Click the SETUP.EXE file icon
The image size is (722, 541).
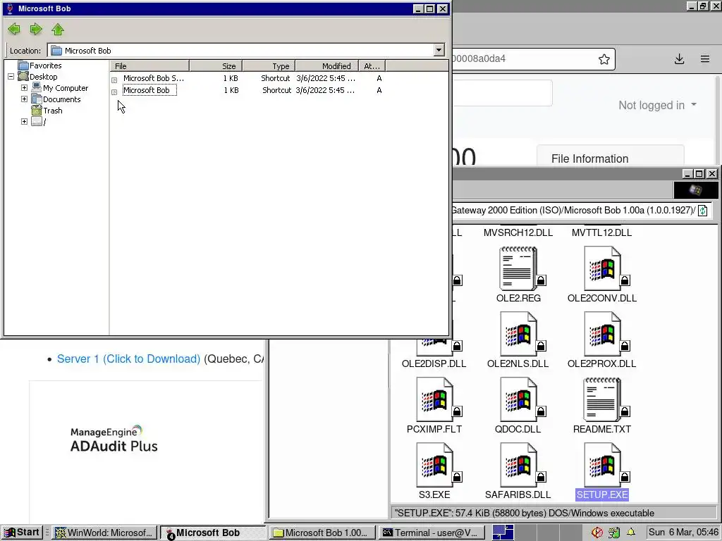602,465
